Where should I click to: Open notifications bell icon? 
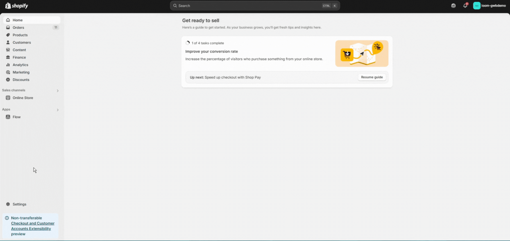point(465,6)
